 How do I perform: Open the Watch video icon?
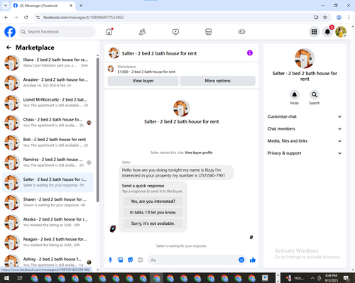[175, 32]
